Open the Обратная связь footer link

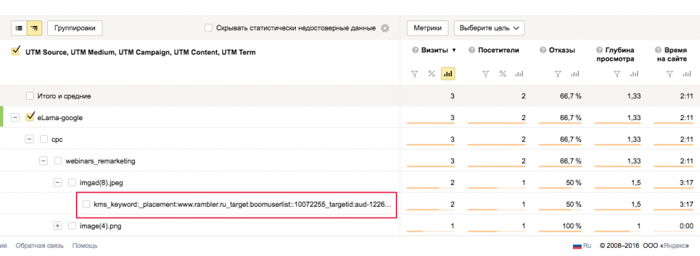[40, 246]
